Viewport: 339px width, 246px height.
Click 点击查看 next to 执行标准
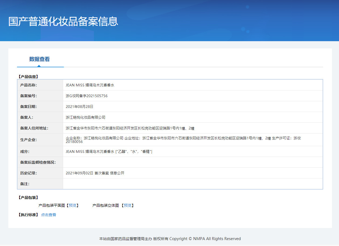pos(49,215)
